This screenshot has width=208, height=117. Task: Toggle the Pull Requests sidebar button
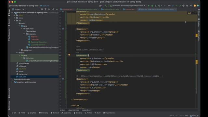9,35
